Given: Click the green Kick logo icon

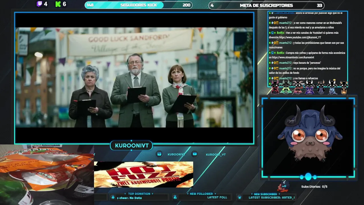Looking at the screenshot, I should click(58, 4).
